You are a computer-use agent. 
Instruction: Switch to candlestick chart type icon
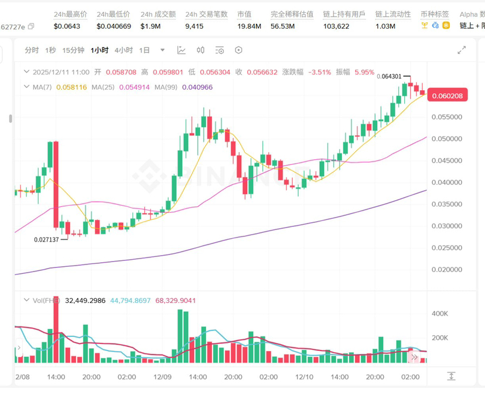coord(200,50)
